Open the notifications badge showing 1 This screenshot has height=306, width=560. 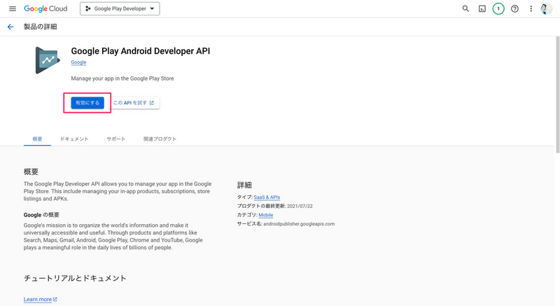pos(498,8)
